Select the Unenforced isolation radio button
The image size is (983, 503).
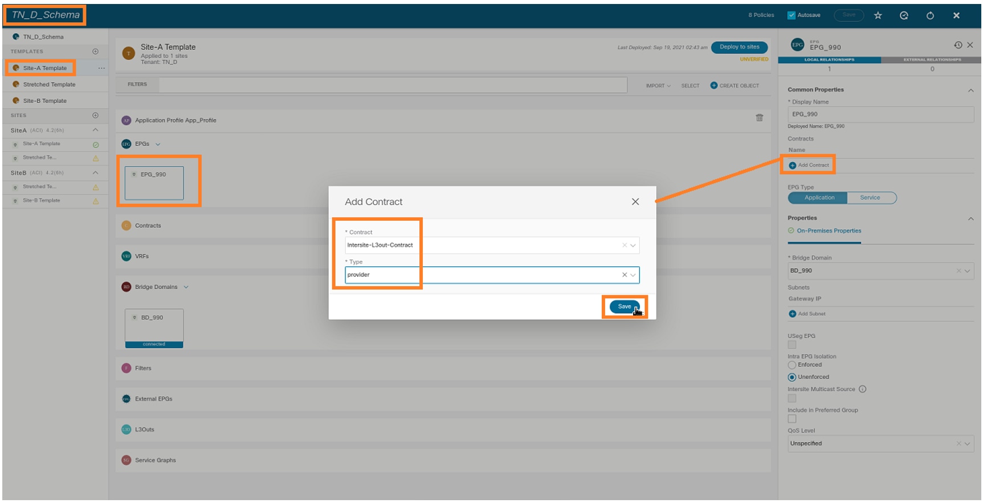tap(792, 378)
